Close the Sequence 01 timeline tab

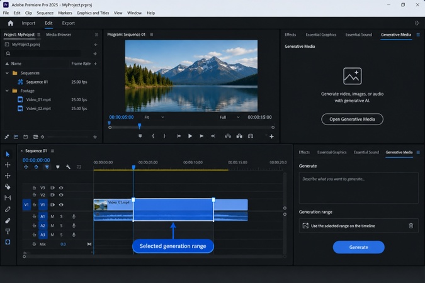point(21,151)
